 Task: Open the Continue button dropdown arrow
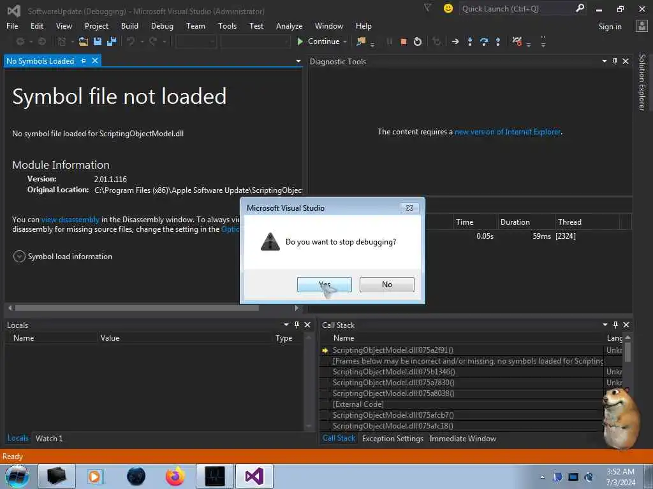pyautogui.click(x=345, y=41)
